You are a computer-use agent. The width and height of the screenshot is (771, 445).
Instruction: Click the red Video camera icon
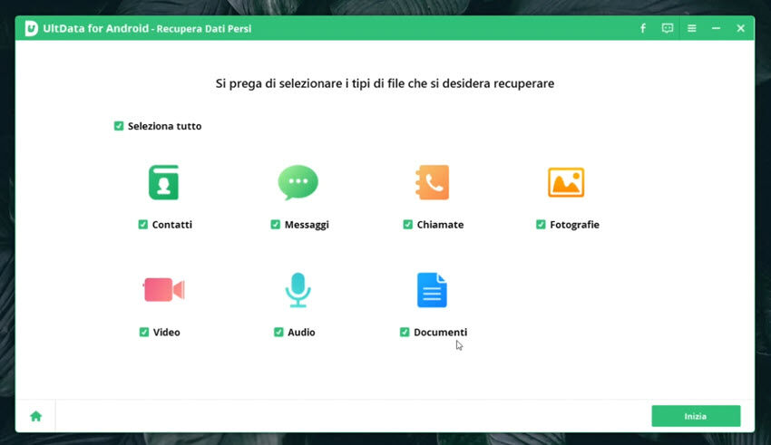(163, 290)
